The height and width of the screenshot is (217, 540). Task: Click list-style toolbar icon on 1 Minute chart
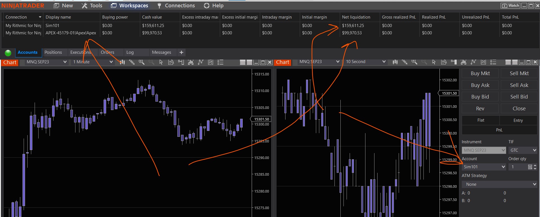coord(220,62)
